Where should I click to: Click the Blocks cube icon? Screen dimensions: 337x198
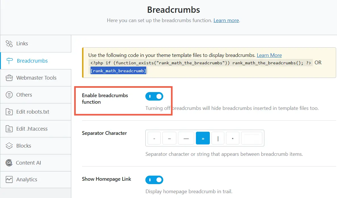coord(9,146)
